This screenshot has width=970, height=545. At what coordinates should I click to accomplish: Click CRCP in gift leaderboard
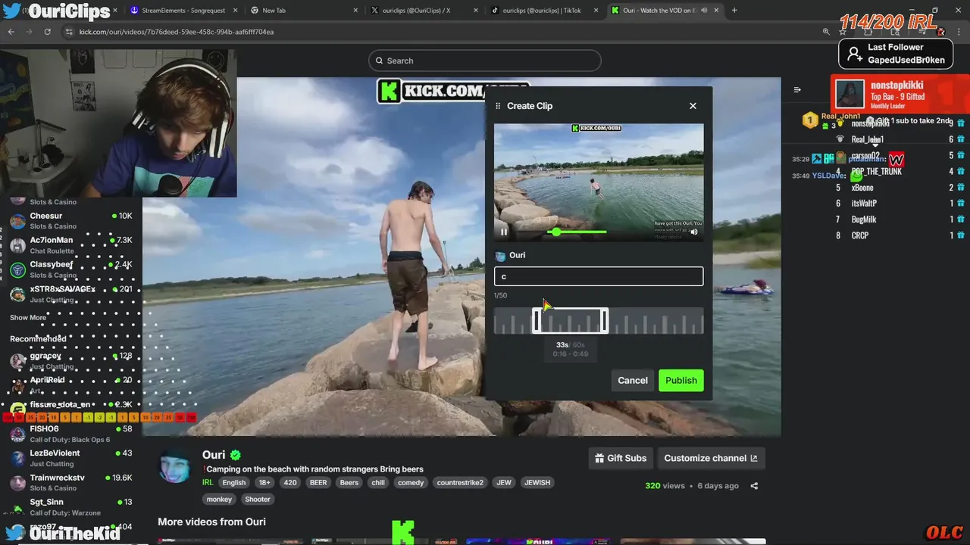[x=860, y=235]
